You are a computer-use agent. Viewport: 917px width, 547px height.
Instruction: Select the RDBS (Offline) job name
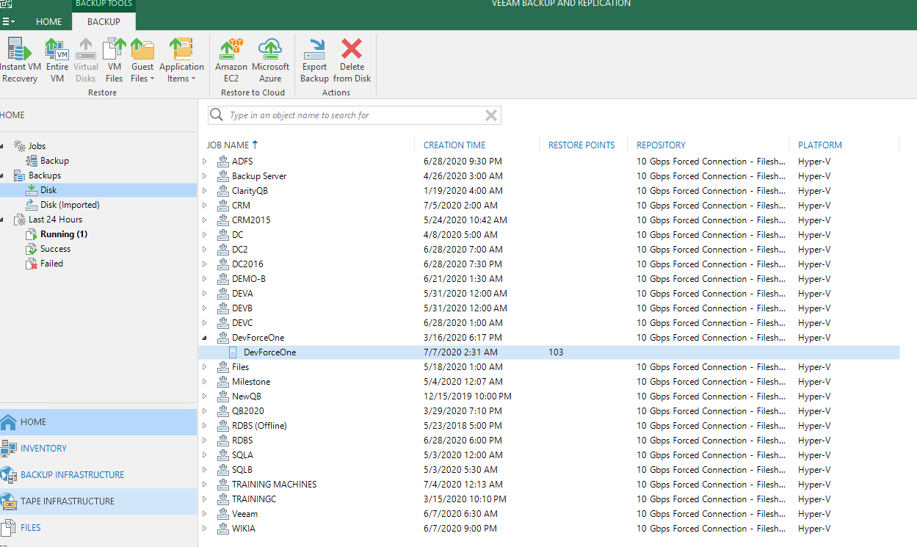[x=259, y=425]
